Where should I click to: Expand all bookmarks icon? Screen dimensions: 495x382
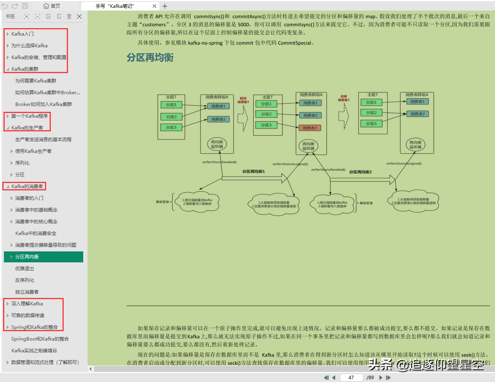click(27, 16)
